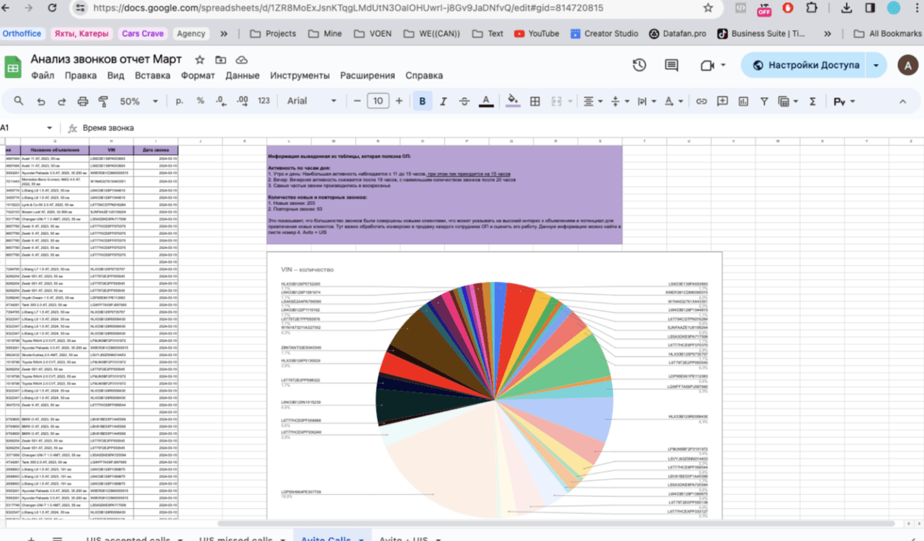Toggle italic formatting
Screen dimensions: 924x541
(x=443, y=101)
